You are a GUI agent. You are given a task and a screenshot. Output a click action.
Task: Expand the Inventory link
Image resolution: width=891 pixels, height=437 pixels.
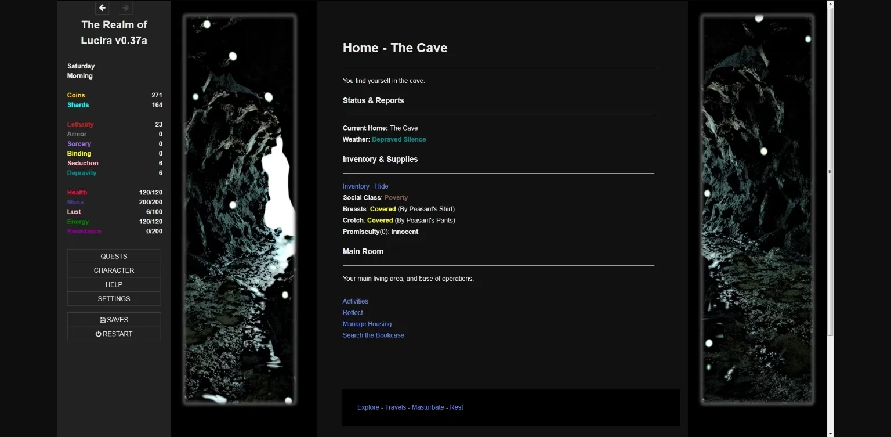tap(356, 186)
